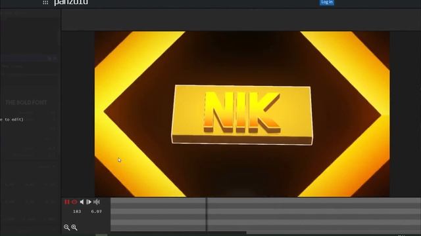
Task: Click the red record loop button
Action: pos(74,202)
